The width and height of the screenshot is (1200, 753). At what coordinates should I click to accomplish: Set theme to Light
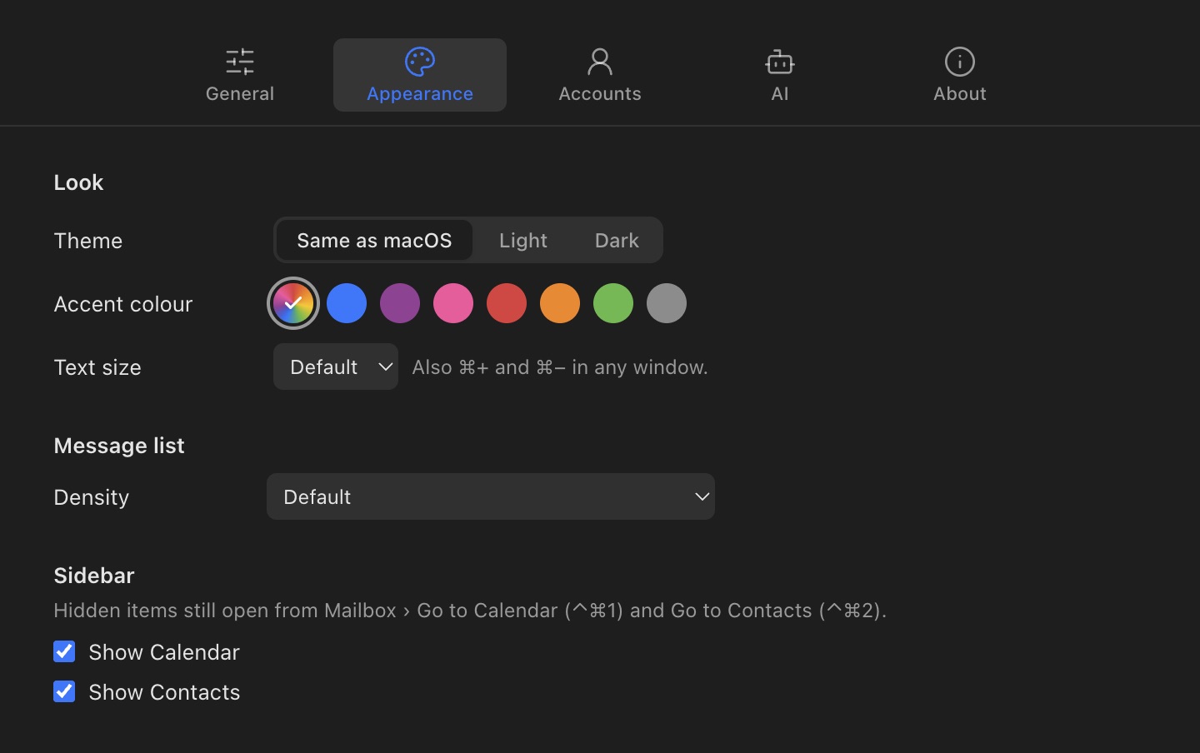pyautogui.click(x=523, y=240)
